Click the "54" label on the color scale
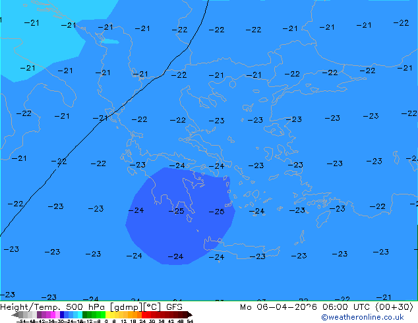The width and height of the screenshot is (418, 323). [190, 321]
